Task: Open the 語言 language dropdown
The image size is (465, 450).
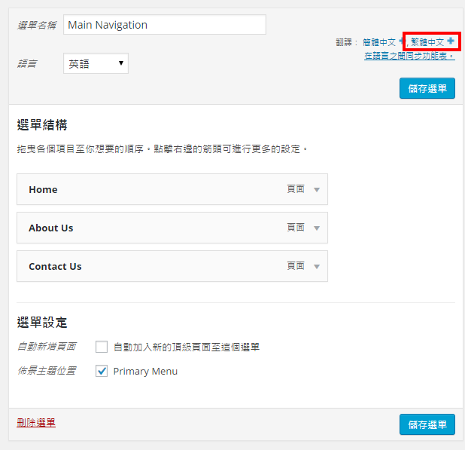Action: (96, 64)
